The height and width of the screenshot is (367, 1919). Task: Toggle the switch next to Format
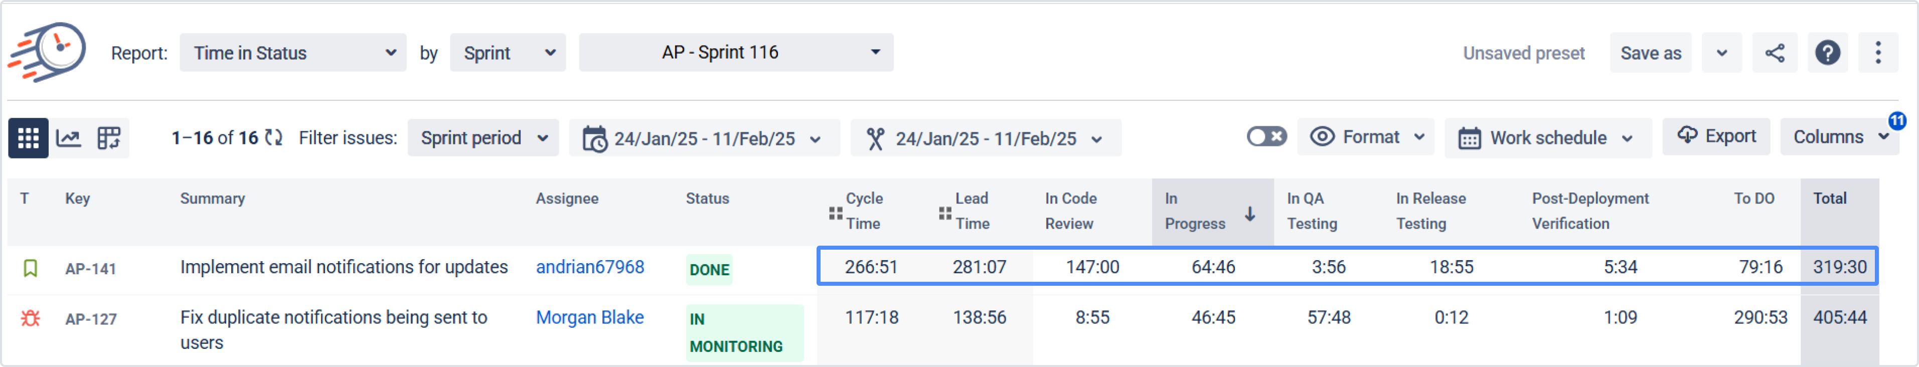click(1265, 137)
